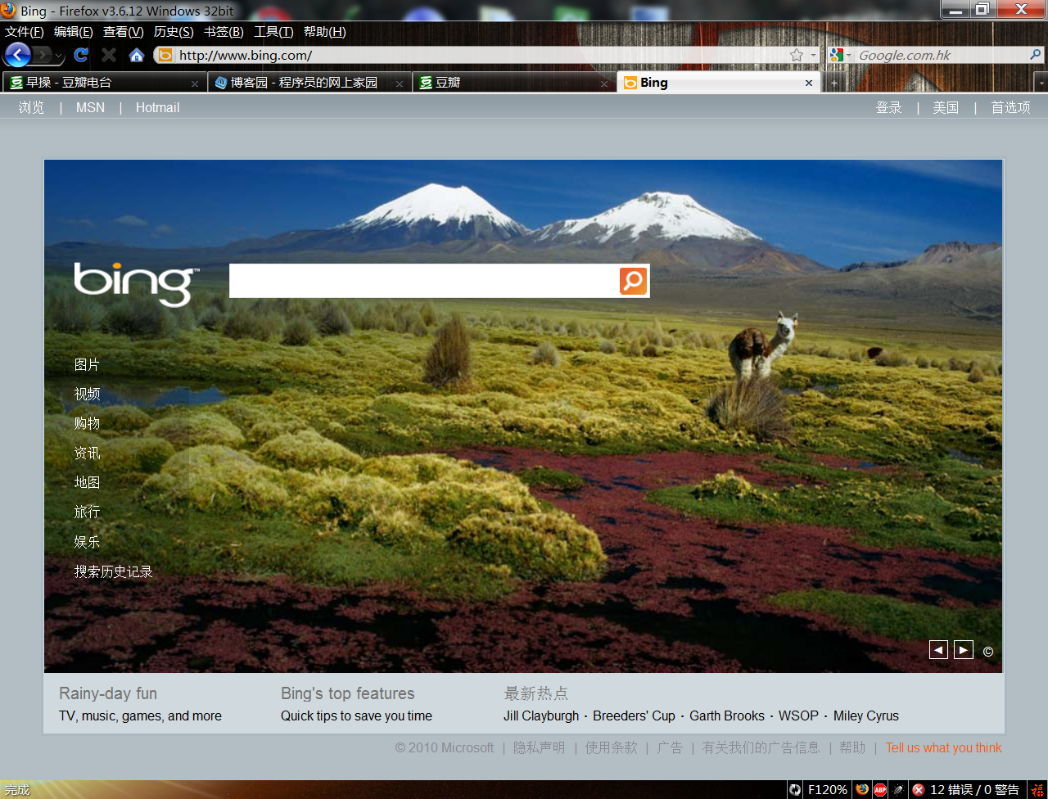The image size is (1048, 799).
Task: Open the 书签(B) menu
Action: 224,32
